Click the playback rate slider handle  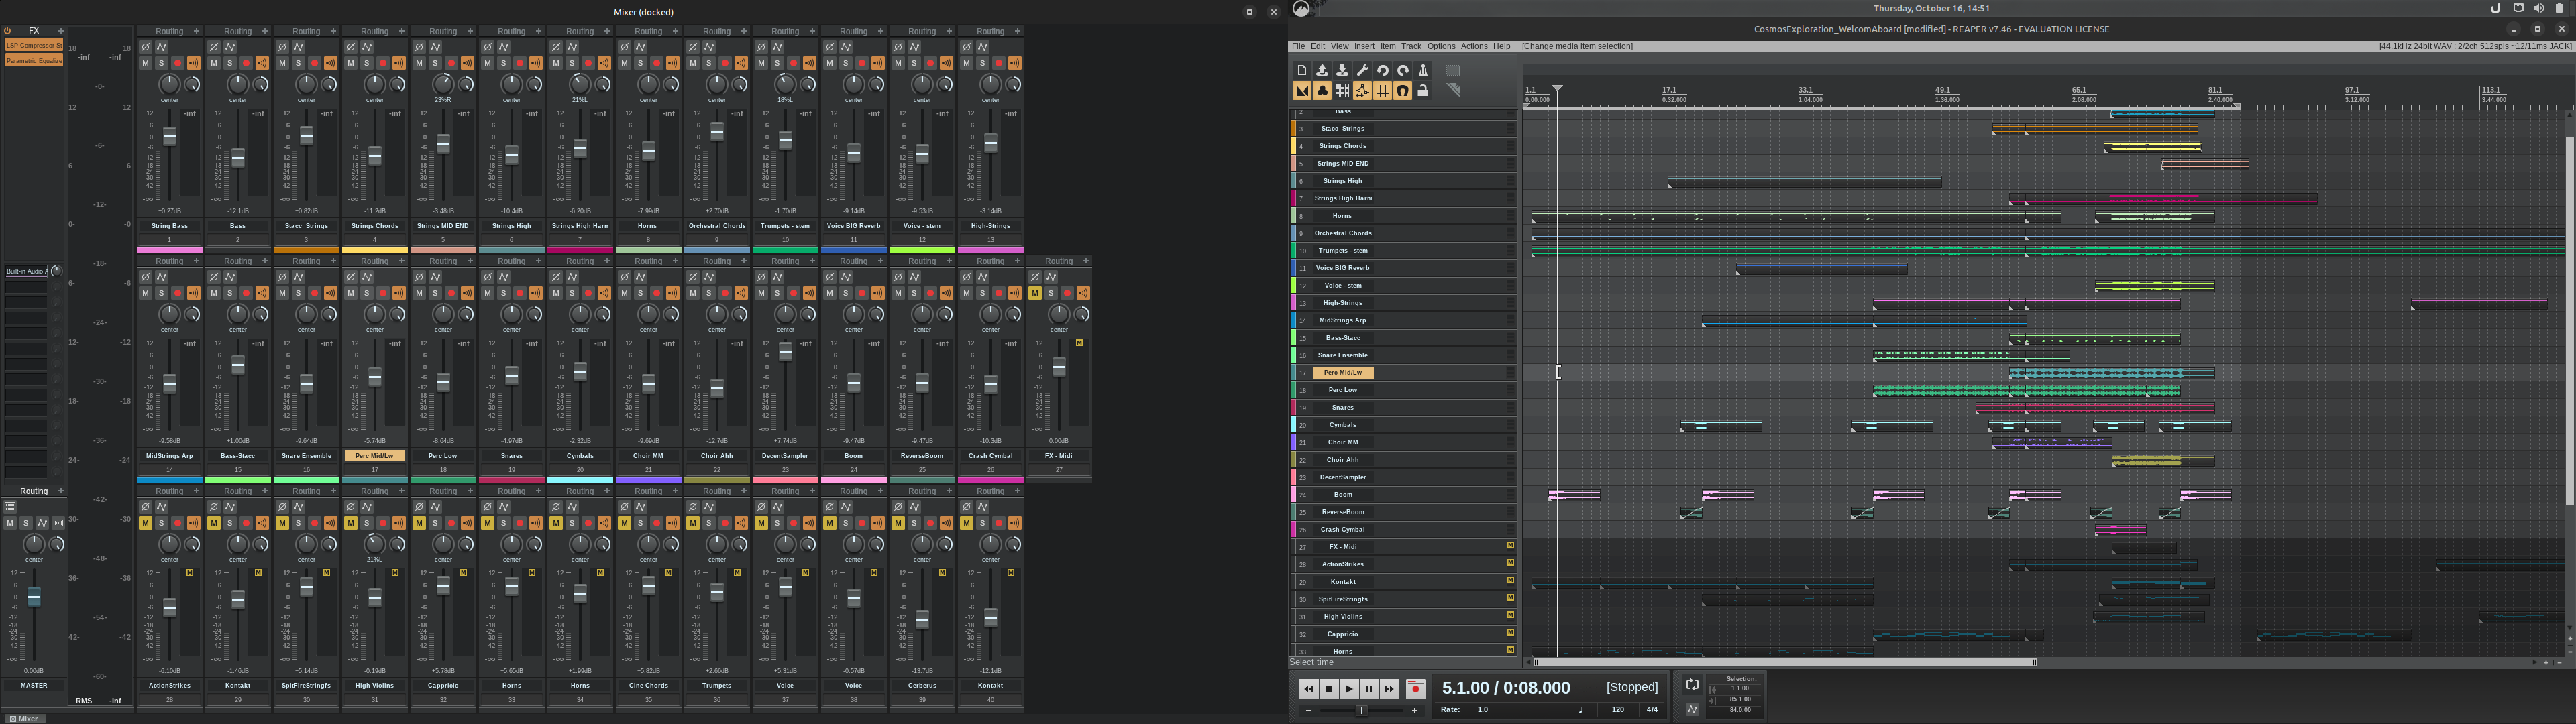[1361, 710]
